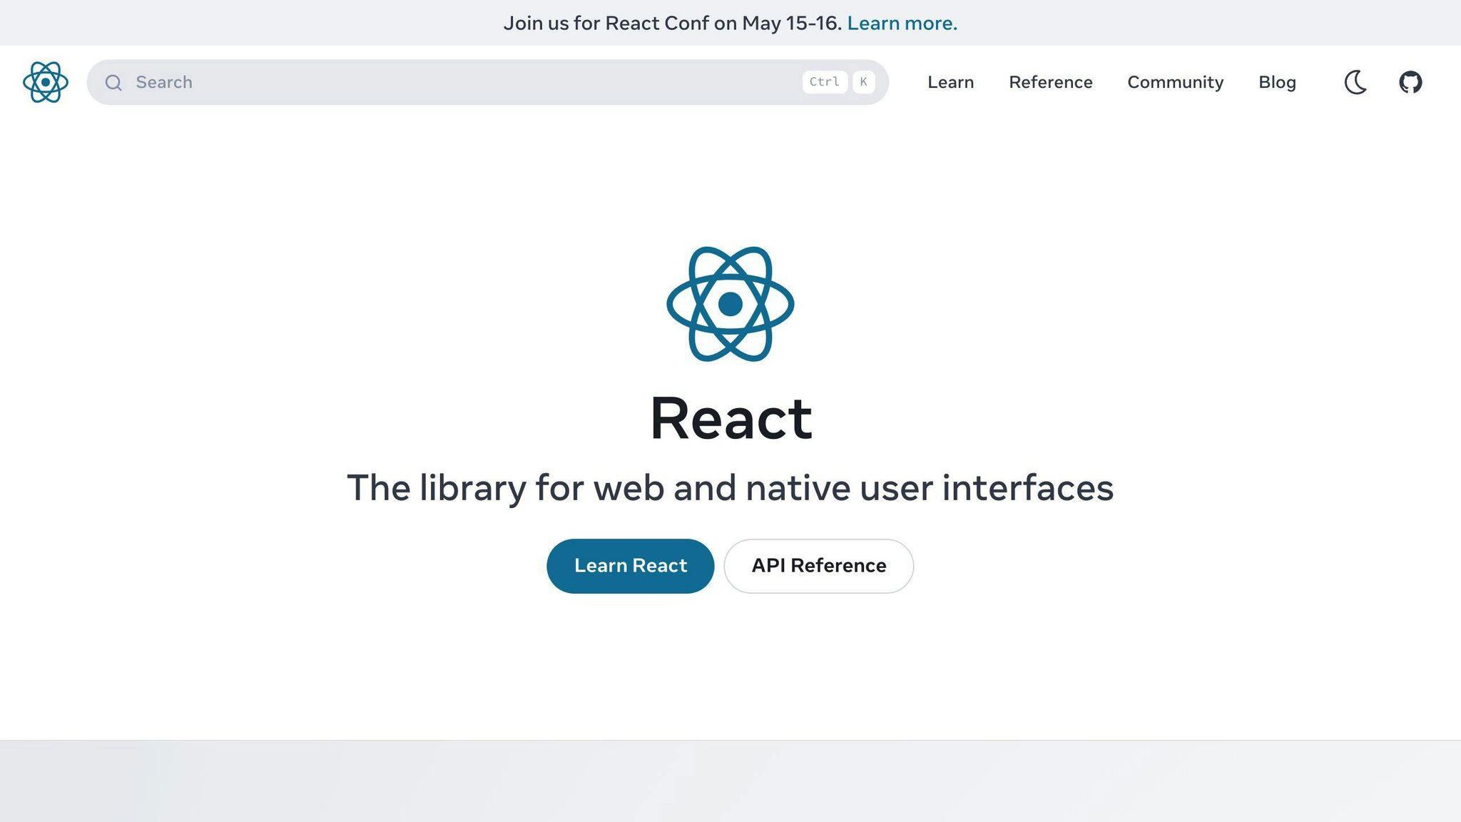This screenshot has width=1461, height=822.
Task: Open the Blog
Action: 1277,82
